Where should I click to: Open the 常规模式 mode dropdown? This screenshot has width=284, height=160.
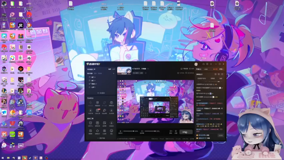(91, 69)
